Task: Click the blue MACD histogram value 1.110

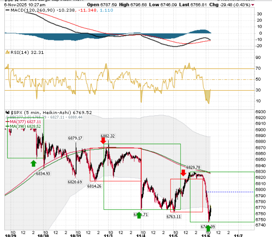Action: pyautogui.click(x=106, y=10)
